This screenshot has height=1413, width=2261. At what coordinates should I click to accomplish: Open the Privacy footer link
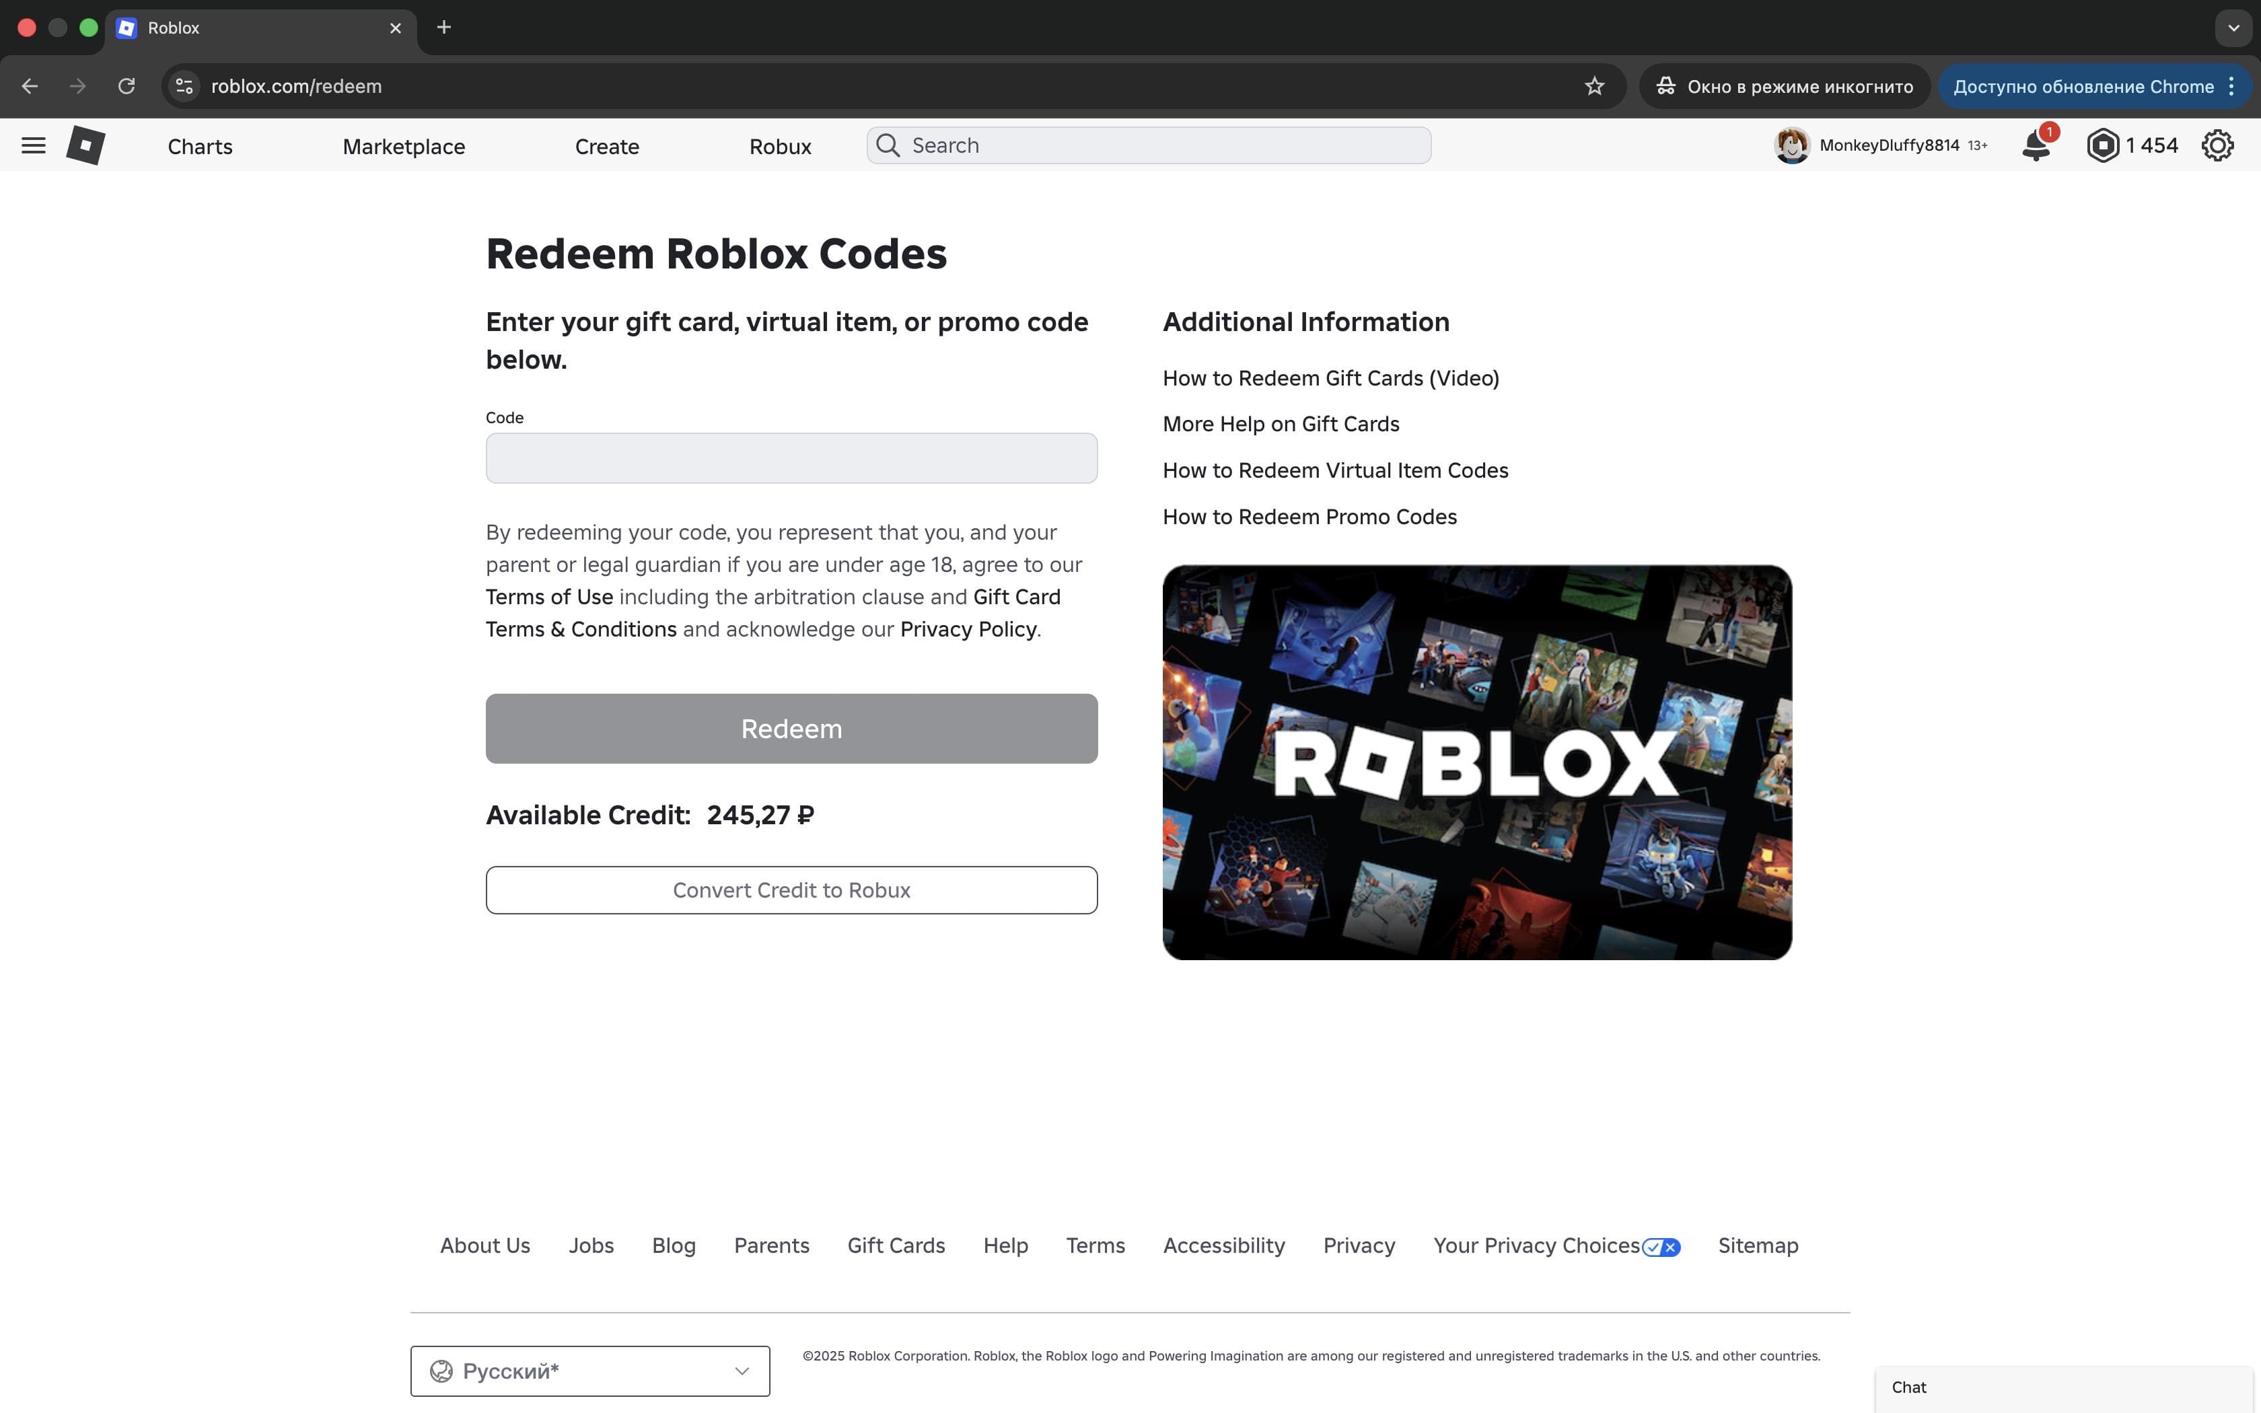[x=1359, y=1245]
